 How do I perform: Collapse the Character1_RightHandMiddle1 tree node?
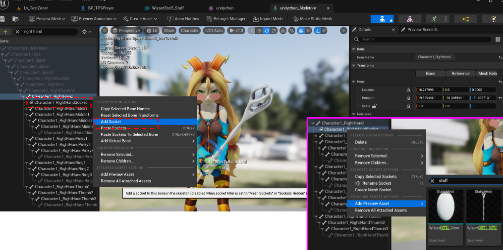(26, 115)
